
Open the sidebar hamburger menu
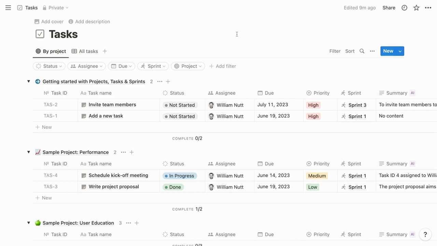tap(8, 8)
